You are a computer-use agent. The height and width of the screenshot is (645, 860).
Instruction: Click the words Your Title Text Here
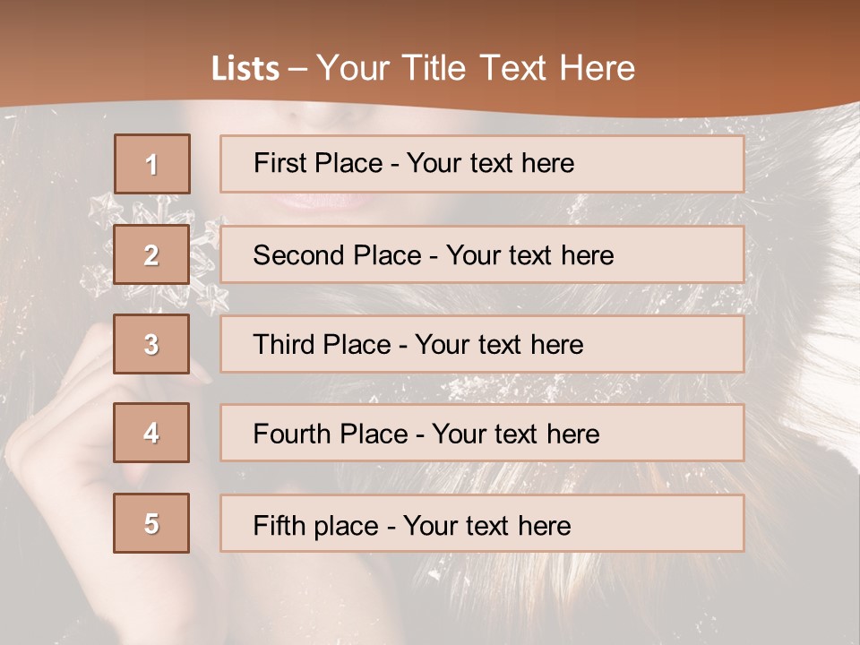pyautogui.click(x=476, y=68)
